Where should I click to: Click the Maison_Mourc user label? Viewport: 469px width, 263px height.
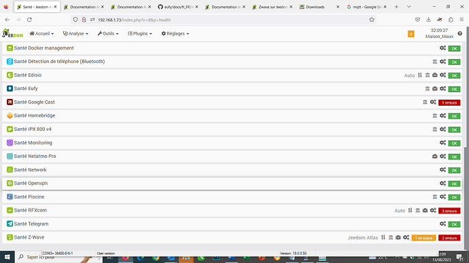pos(439,37)
